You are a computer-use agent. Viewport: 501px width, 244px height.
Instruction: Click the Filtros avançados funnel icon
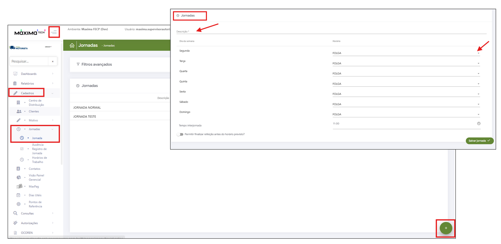point(78,64)
